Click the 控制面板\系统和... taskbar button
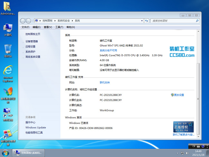This screenshot has height=157, width=209. point(28,153)
